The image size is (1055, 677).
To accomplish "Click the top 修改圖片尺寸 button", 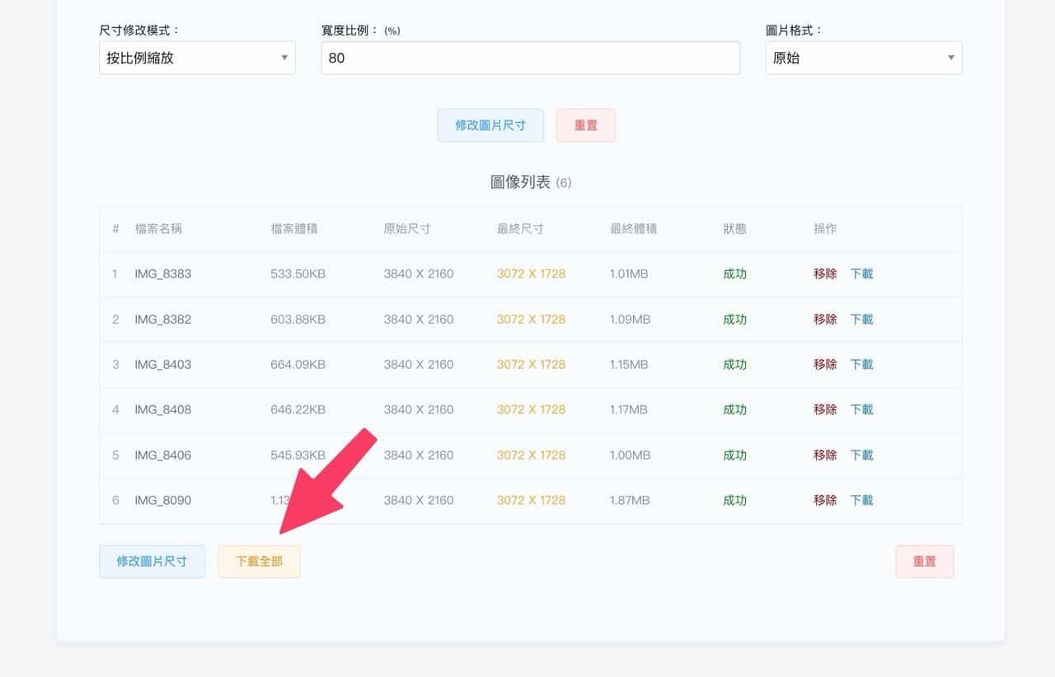I will tap(490, 125).
